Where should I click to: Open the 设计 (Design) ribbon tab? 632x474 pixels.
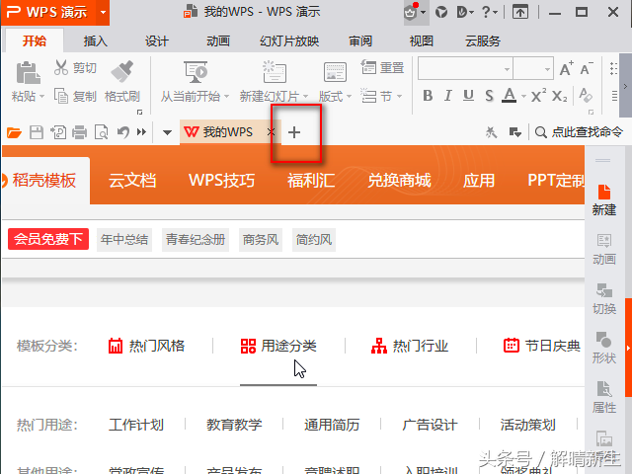[156, 40]
